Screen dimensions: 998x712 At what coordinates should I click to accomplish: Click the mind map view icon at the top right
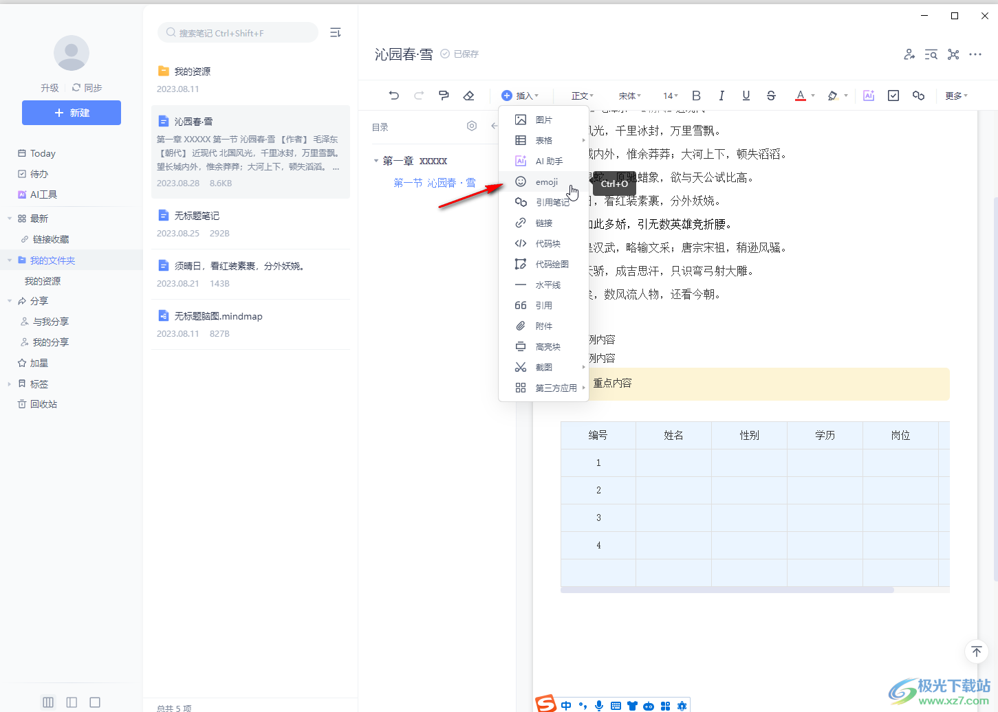click(953, 54)
